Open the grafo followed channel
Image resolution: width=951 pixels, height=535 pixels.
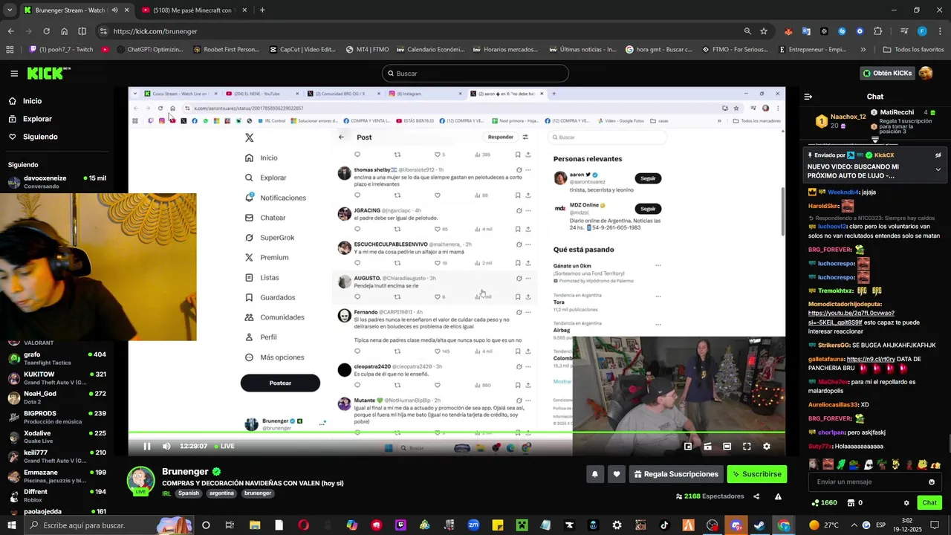[56, 359]
